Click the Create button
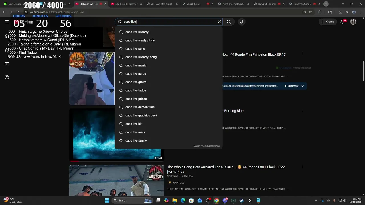This screenshot has width=365, height=205. (327, 22)
